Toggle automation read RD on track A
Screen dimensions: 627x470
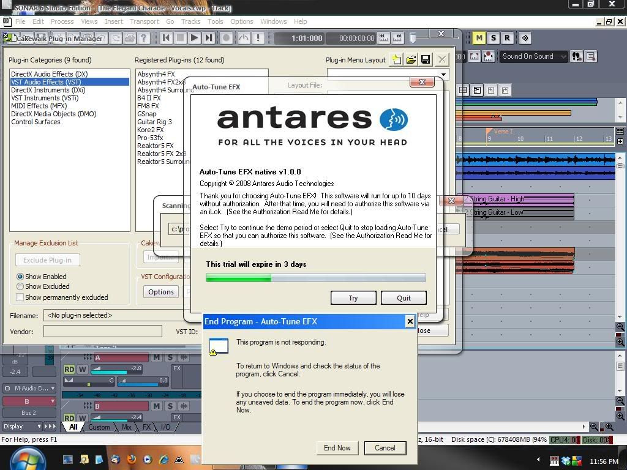tap(69, 369)
